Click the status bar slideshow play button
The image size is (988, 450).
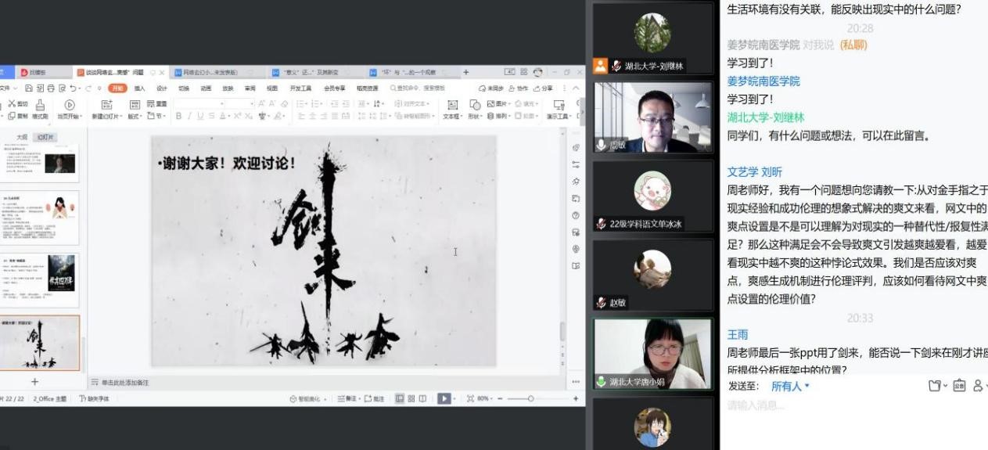pyautogui.click(x=444, y=398)
